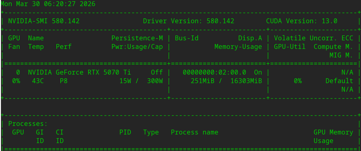The width and height of the screenshot is (361, 151).
Task: Click the 15W / 300W power usage
Action: coord(141,81)
